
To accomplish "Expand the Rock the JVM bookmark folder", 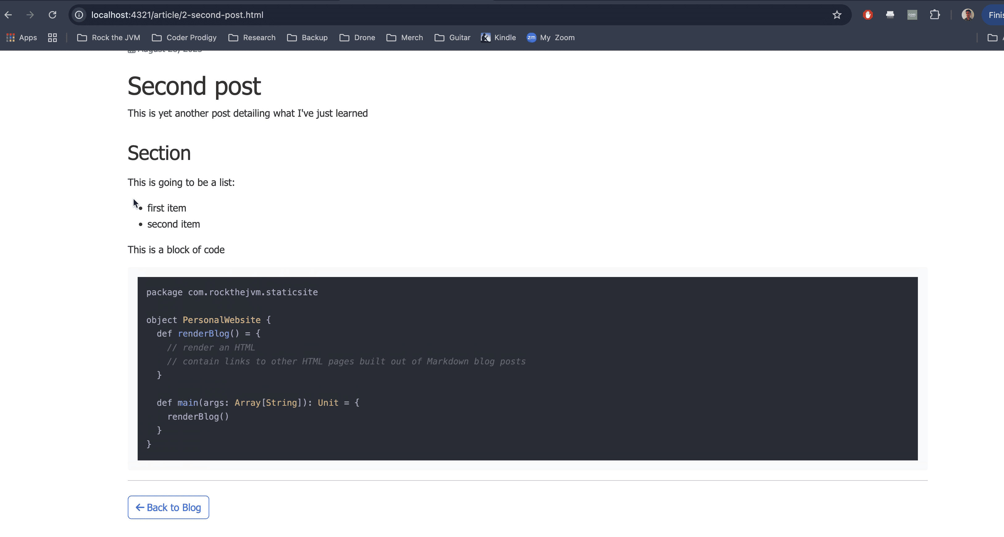I will click(108, 37).
